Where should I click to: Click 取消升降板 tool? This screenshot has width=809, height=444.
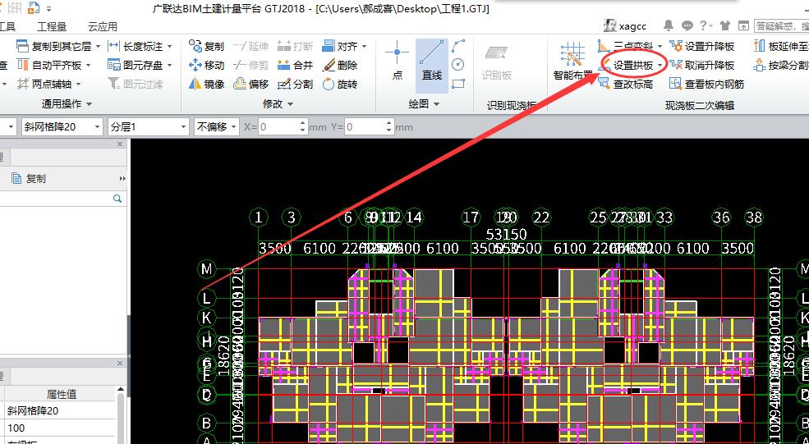[x=701, y=65]
